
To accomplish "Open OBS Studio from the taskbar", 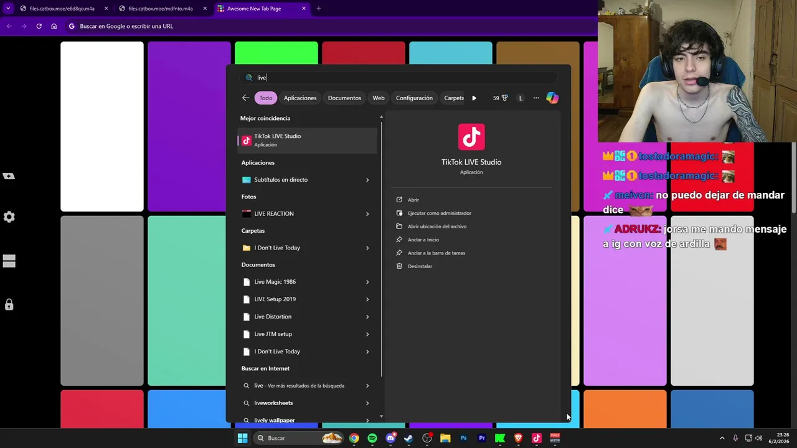I will [427, 438].
